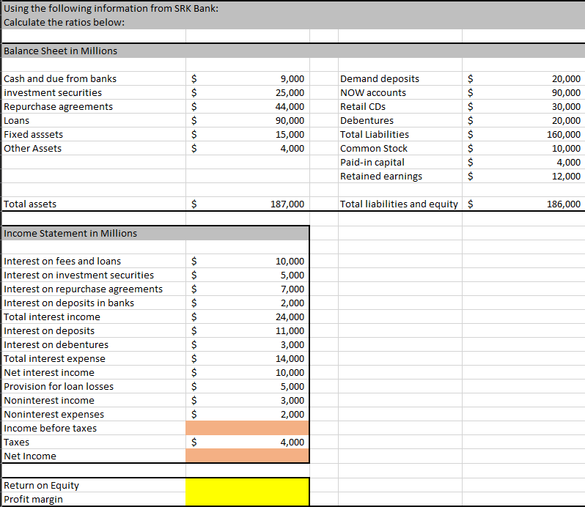The image size is (585, 507).
Task: Select the 'Noninterest expenses' label
Action: click(94, 414)
